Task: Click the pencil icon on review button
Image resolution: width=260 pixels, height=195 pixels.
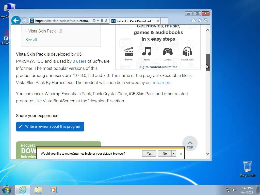Action: coord(21,126)
